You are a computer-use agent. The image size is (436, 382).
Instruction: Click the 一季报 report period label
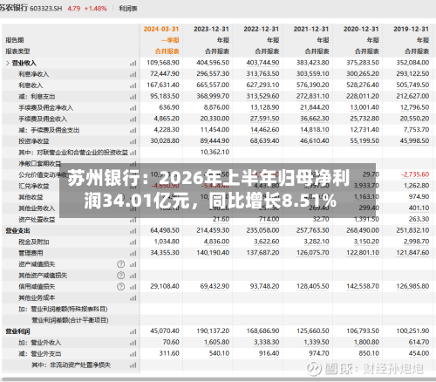click(x=170, y=40)
